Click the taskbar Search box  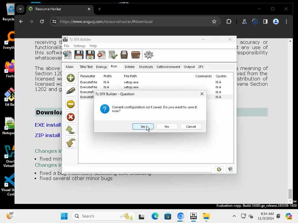tap(103, 216)
